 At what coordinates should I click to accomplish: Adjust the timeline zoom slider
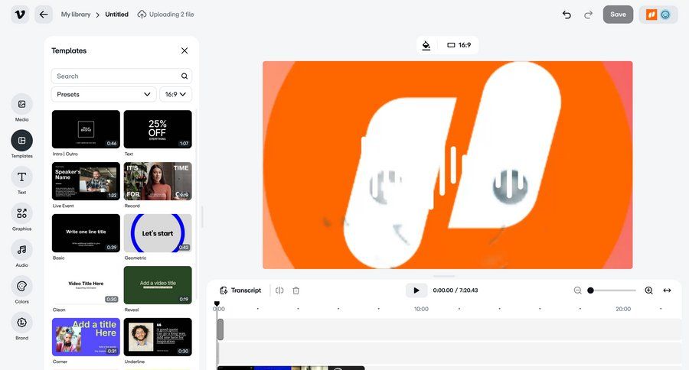(x=613, y=290)
